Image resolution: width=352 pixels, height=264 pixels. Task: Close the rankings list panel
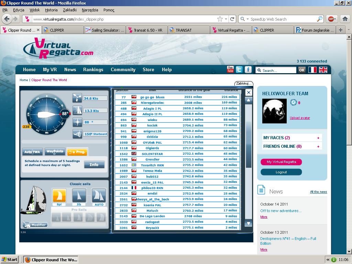pyautogui.click(x=249, y=92)
